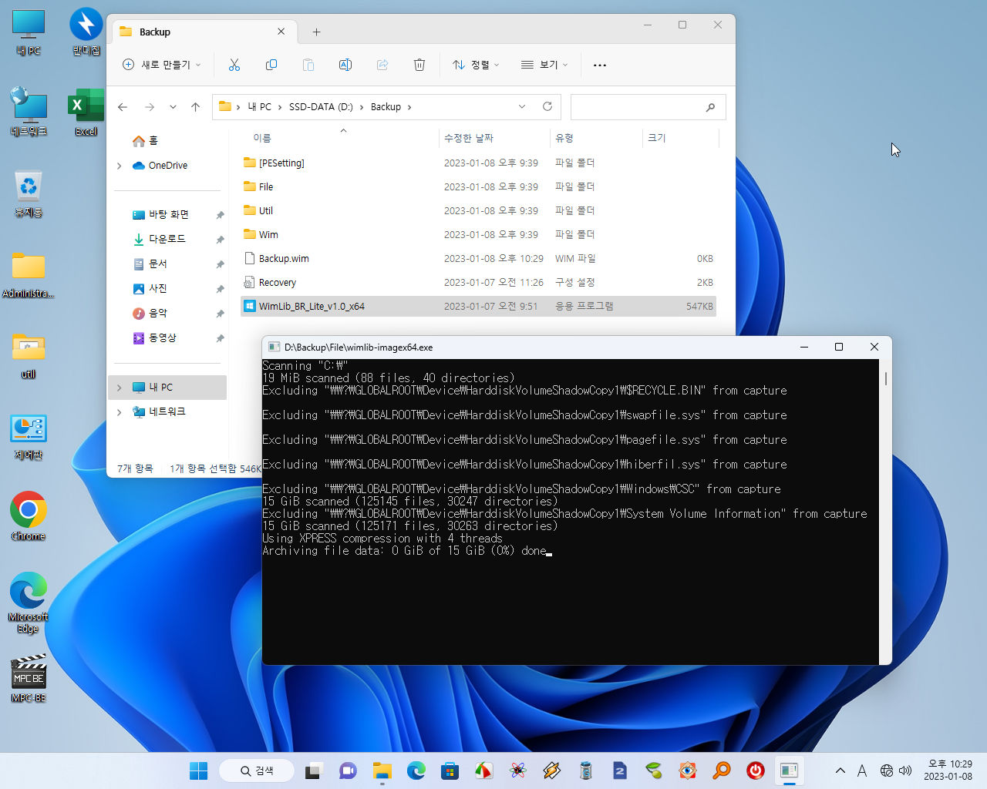Open File Explorer from the taskbar
The image size is (987, 789).
(x=382, y=771)
